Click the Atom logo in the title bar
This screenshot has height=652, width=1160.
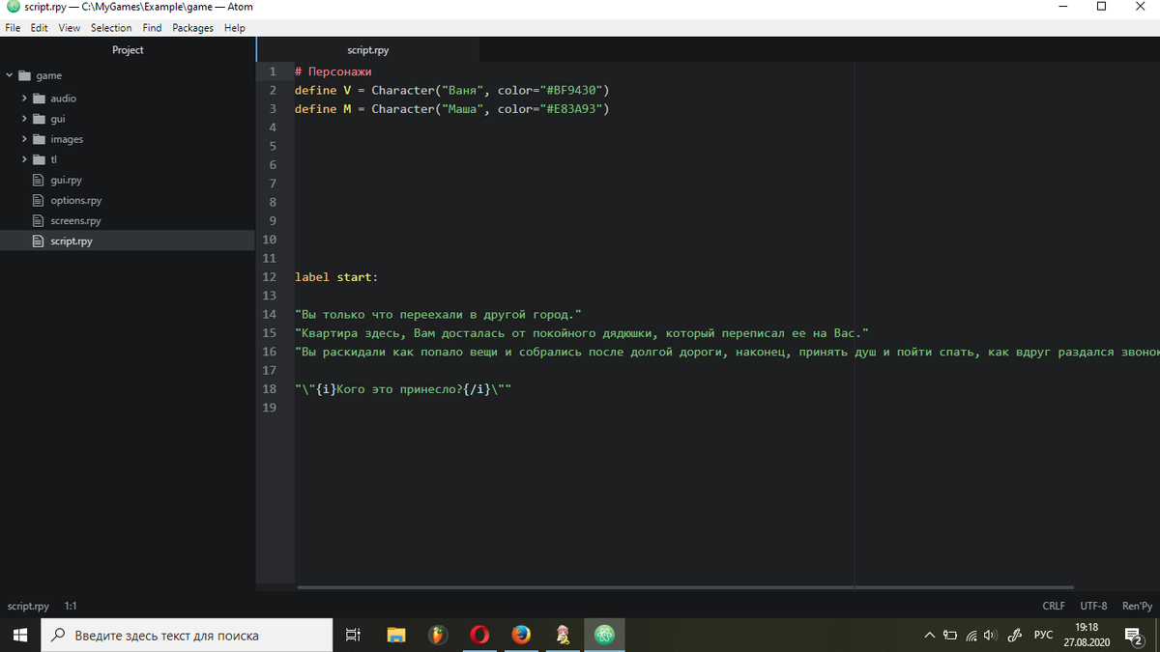click(x=13, y=7)
